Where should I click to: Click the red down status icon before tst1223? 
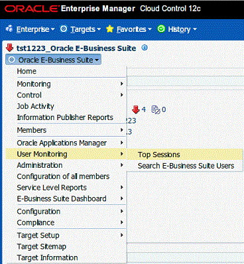(x=10, y=48)
